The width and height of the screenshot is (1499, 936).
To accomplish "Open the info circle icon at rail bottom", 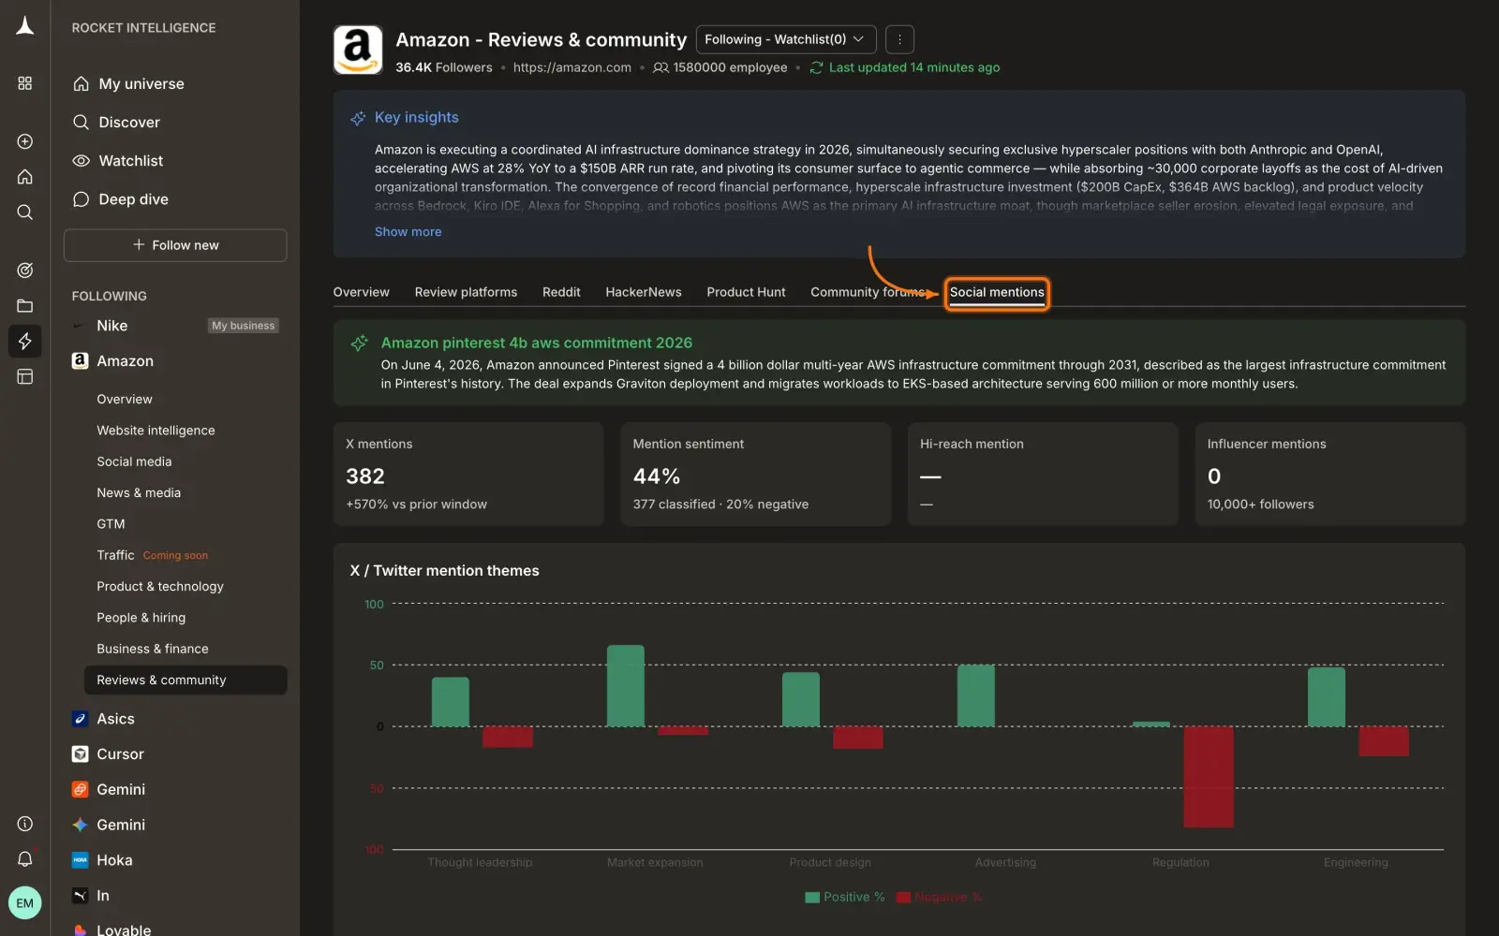I will tap(25, 824).
